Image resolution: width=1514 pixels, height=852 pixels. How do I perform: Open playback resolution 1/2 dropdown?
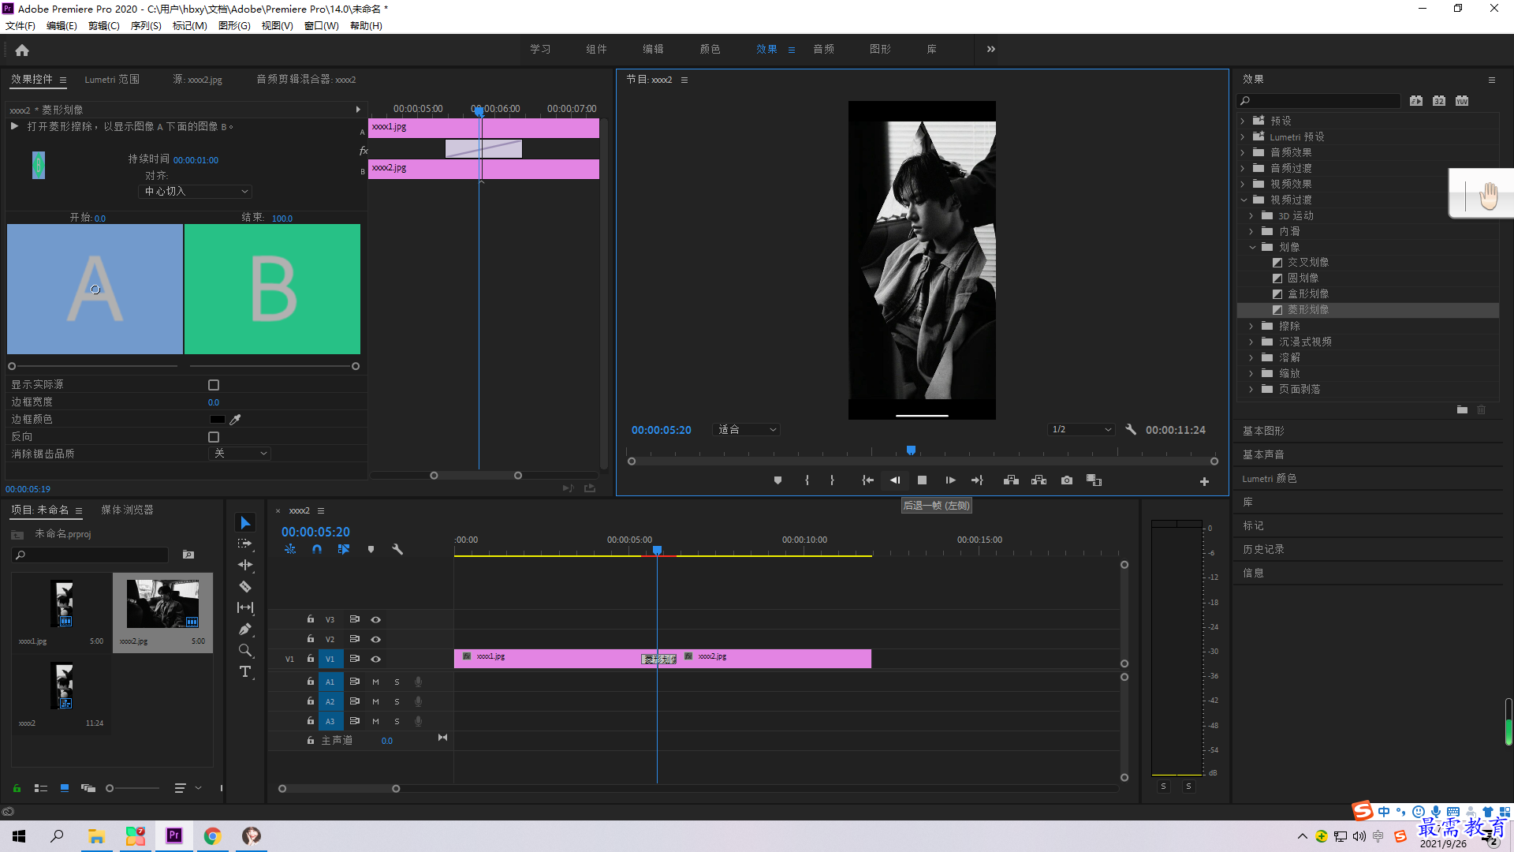pyautogui.click(x=1081, y=430)
